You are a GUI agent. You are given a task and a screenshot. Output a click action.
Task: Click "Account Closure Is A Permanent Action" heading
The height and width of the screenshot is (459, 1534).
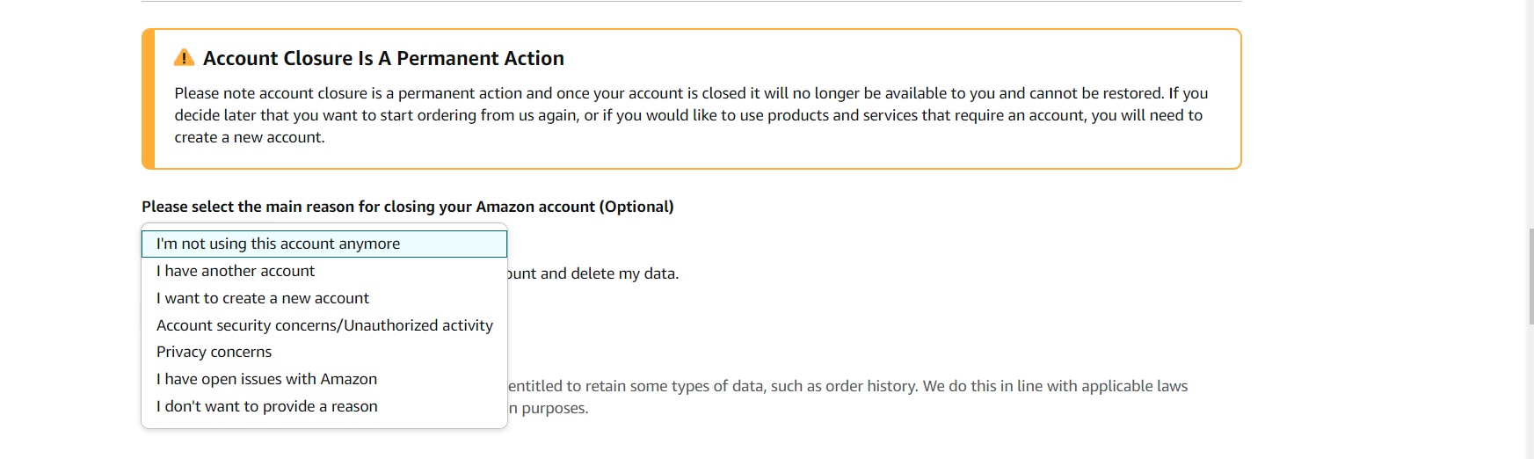[383, 58]
